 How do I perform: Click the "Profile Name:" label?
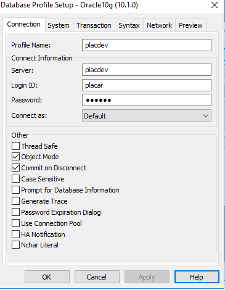tap(31, 45)
